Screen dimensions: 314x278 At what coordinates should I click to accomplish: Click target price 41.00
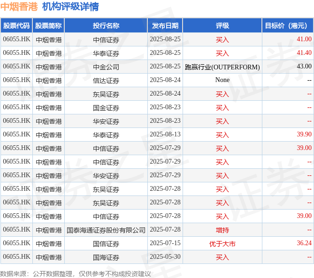point(304,39)
